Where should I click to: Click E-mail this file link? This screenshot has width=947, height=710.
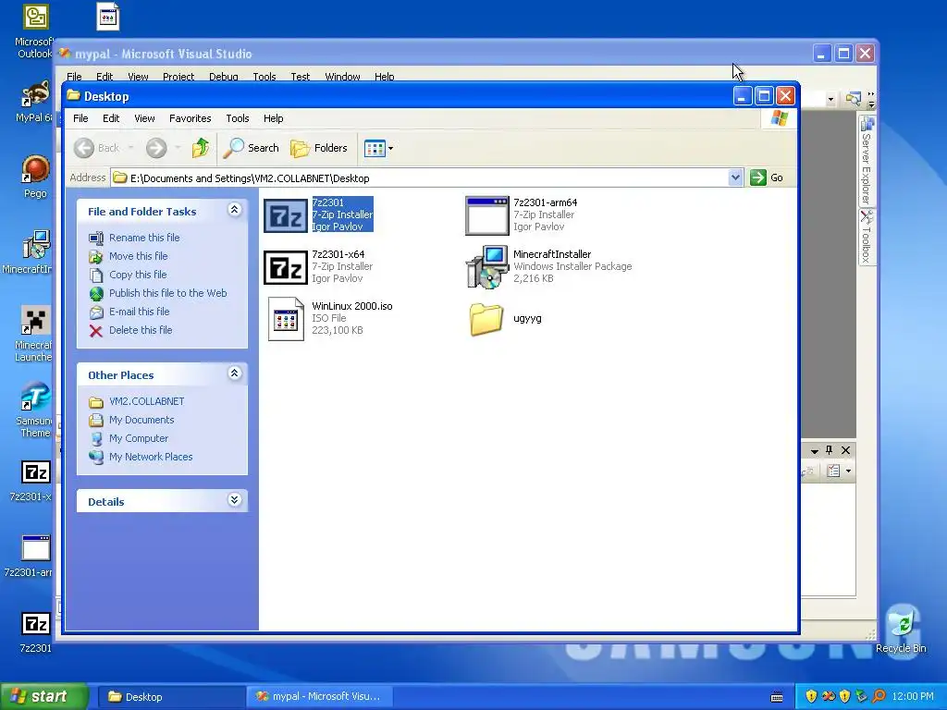point(139,312)
